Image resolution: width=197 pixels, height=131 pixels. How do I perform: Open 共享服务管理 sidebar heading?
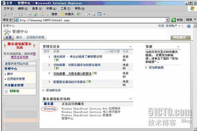click(14, 85)
